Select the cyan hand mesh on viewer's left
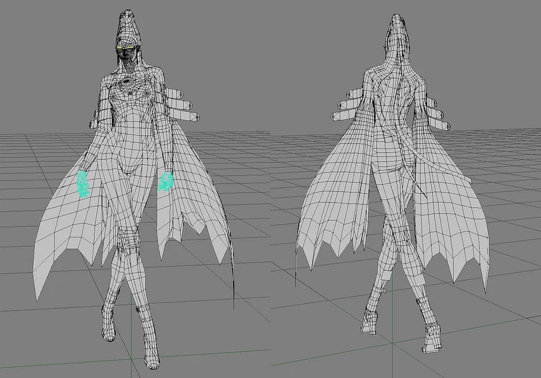541x378 pixels. [83, 184]
